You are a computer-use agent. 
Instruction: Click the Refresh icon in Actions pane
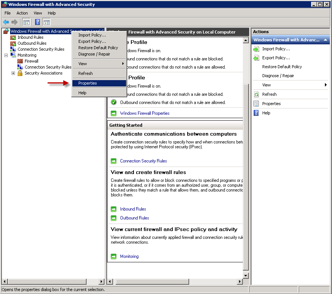[x=256, y=94]
